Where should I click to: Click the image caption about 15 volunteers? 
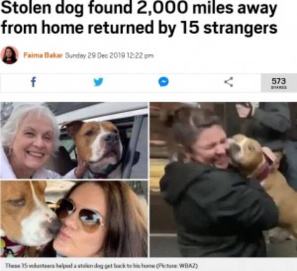tap(101, 266)
